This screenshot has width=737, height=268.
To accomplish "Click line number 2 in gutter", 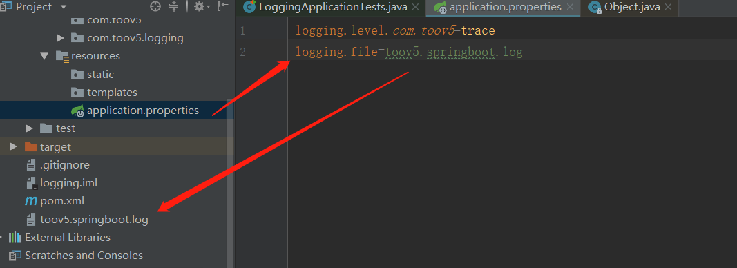I will tap(242, 52).
